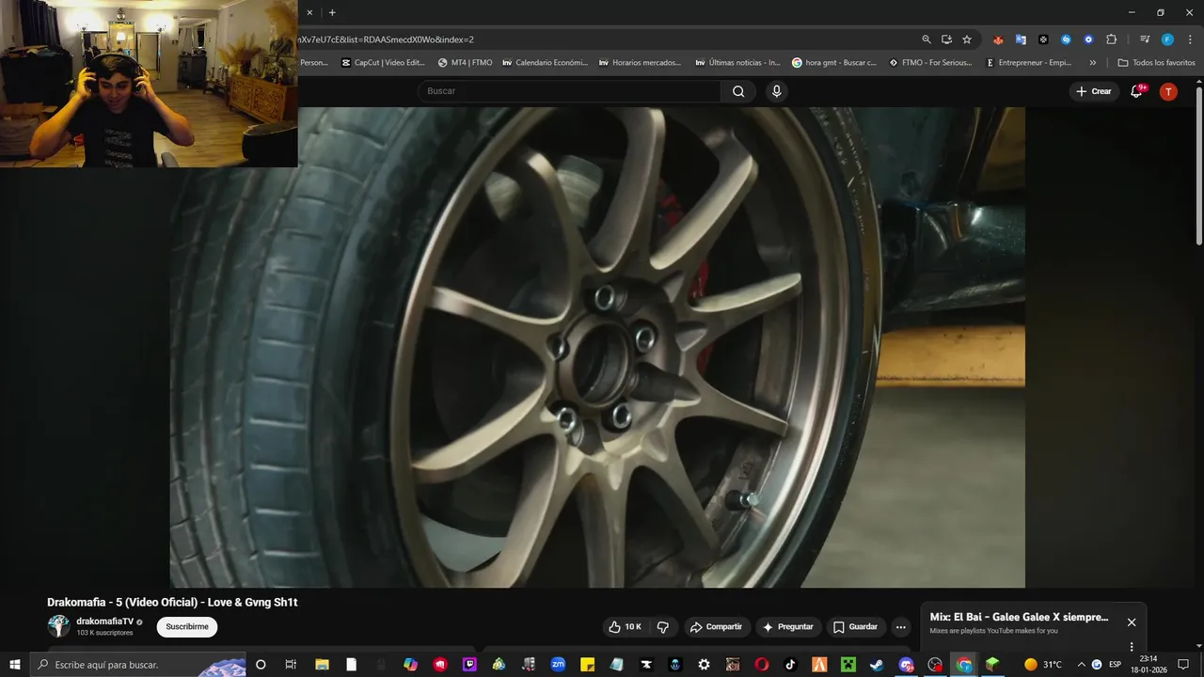Open CapCut | Video Edit bookmark
This screenshot has width=1204, height=677.
pos(383,63)
